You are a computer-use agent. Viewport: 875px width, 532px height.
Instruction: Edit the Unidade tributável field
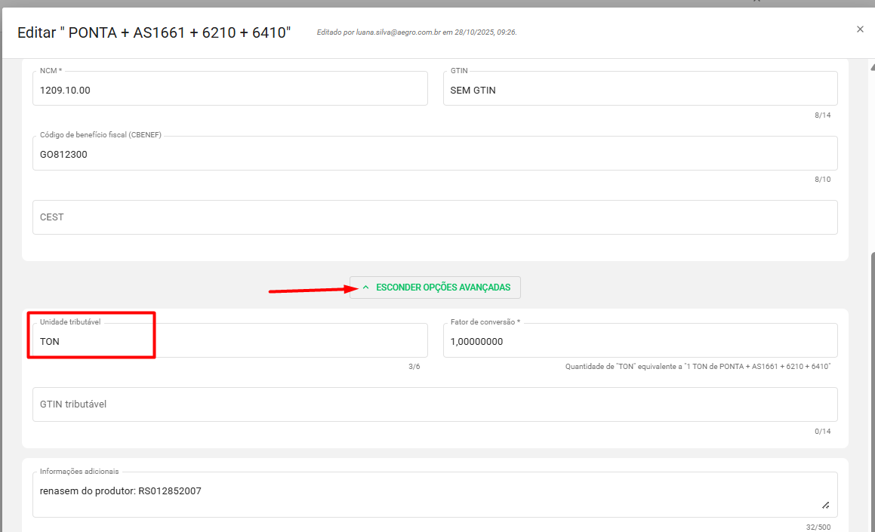point(230,341)
